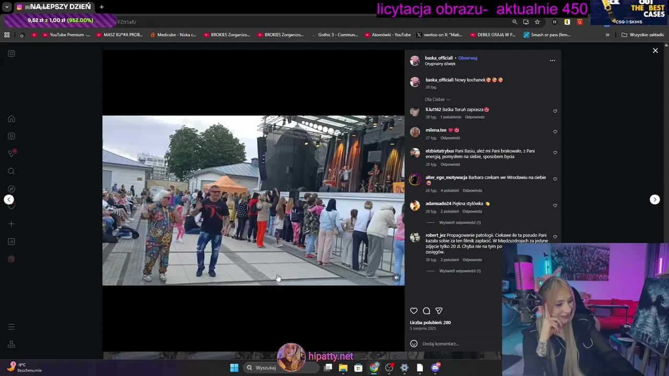
Task: Open browser zoom magnifier icon in address bar
Action: [x=515, y=22]
